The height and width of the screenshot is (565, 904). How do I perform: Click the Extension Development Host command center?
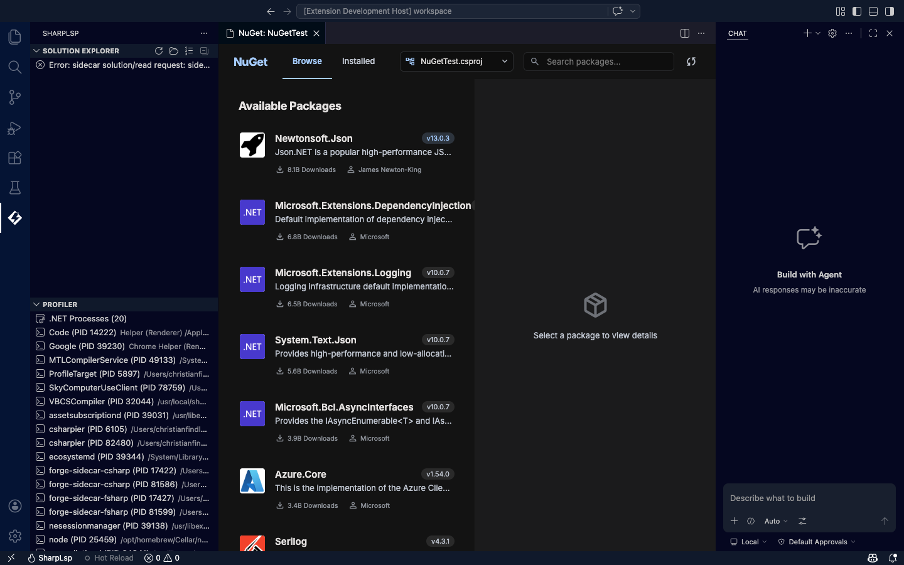[x=452, y=11]
